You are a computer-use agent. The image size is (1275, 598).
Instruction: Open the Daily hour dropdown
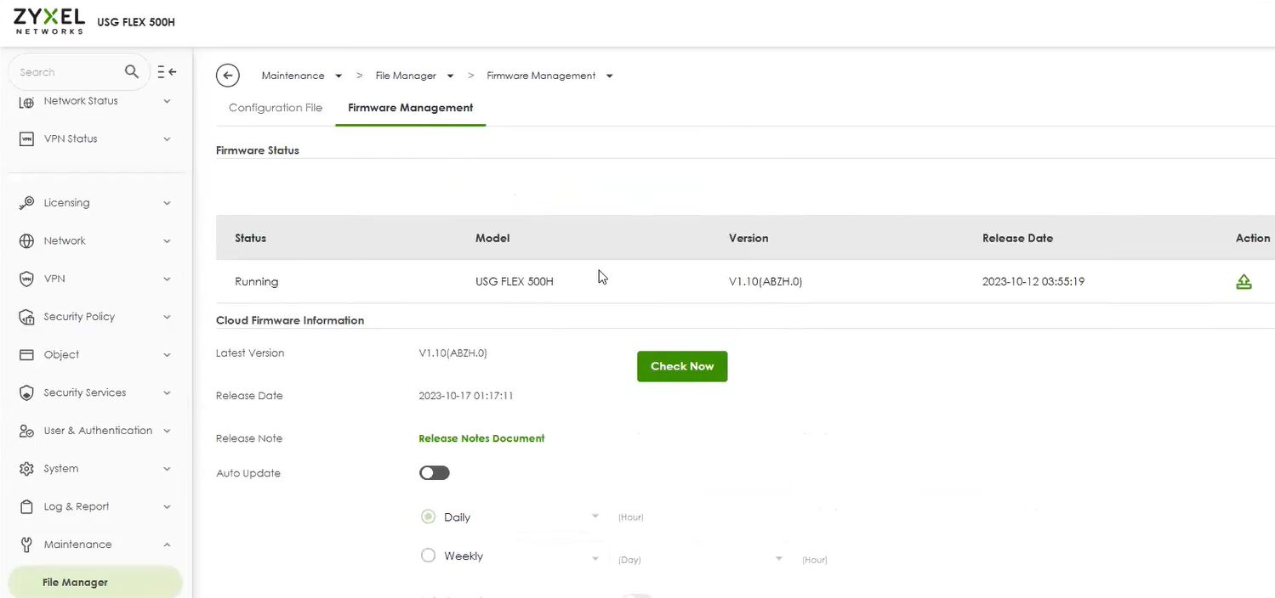pyautogui.click(x=594, y=517)
